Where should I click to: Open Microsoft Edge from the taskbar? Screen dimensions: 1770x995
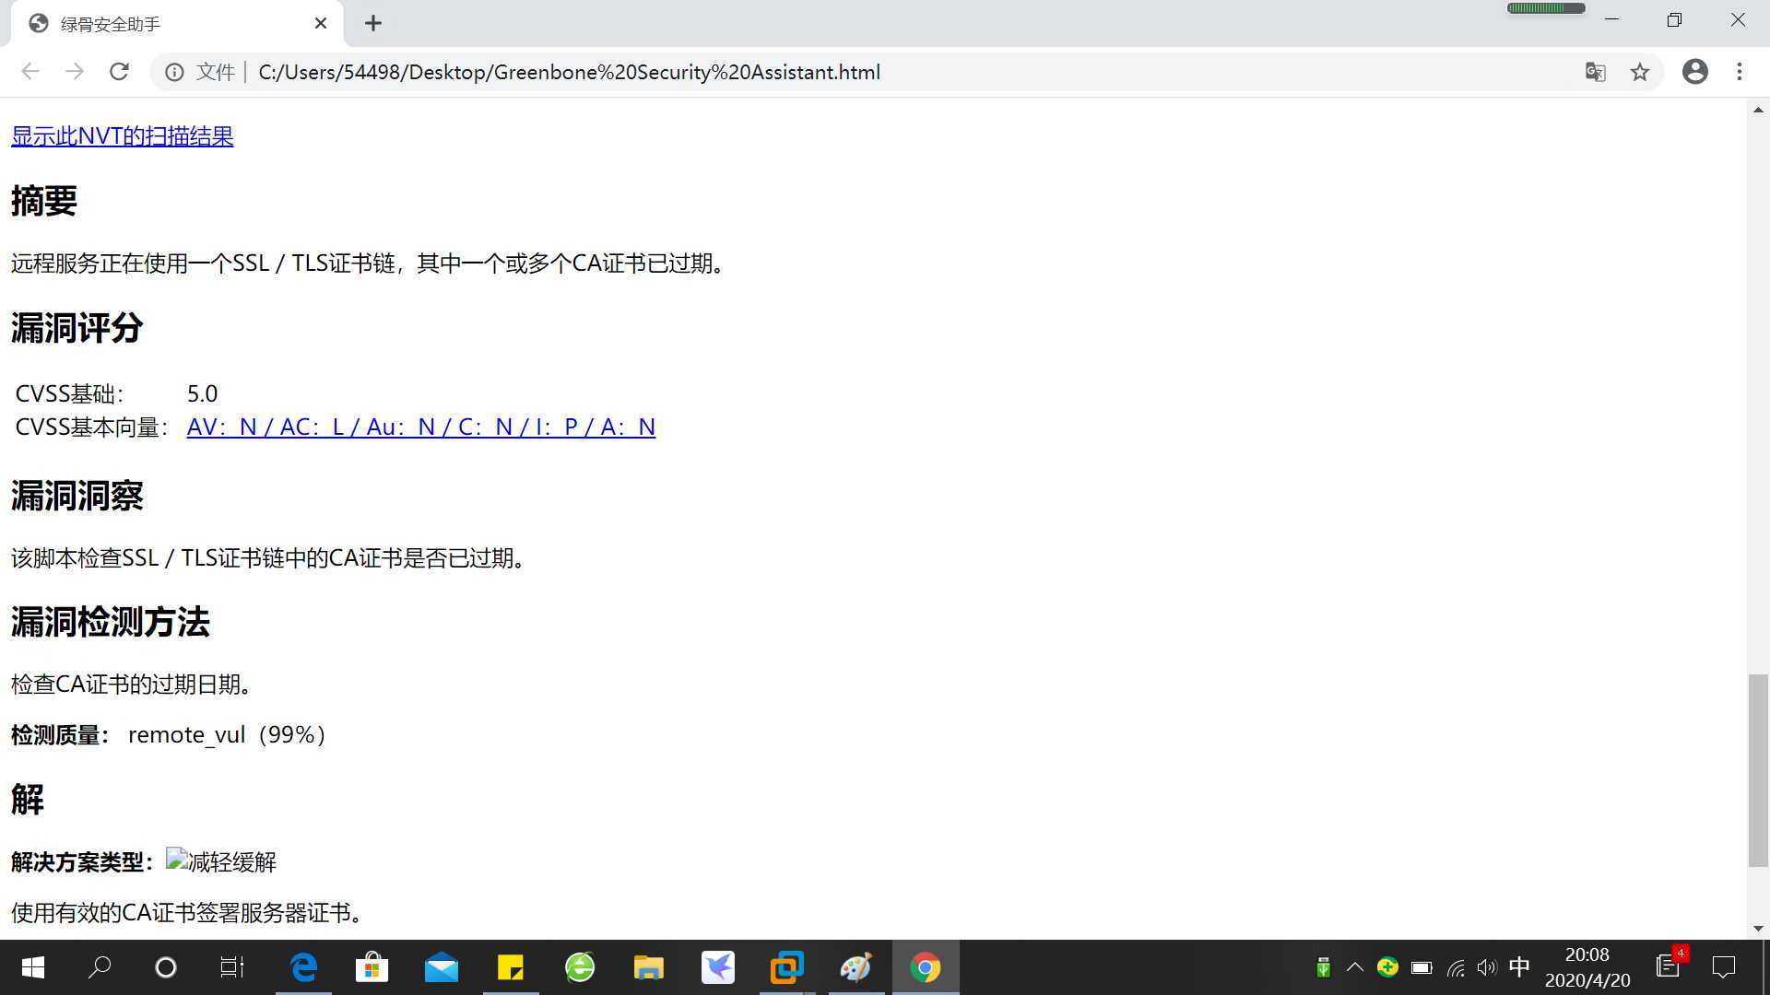coord(303,967)
